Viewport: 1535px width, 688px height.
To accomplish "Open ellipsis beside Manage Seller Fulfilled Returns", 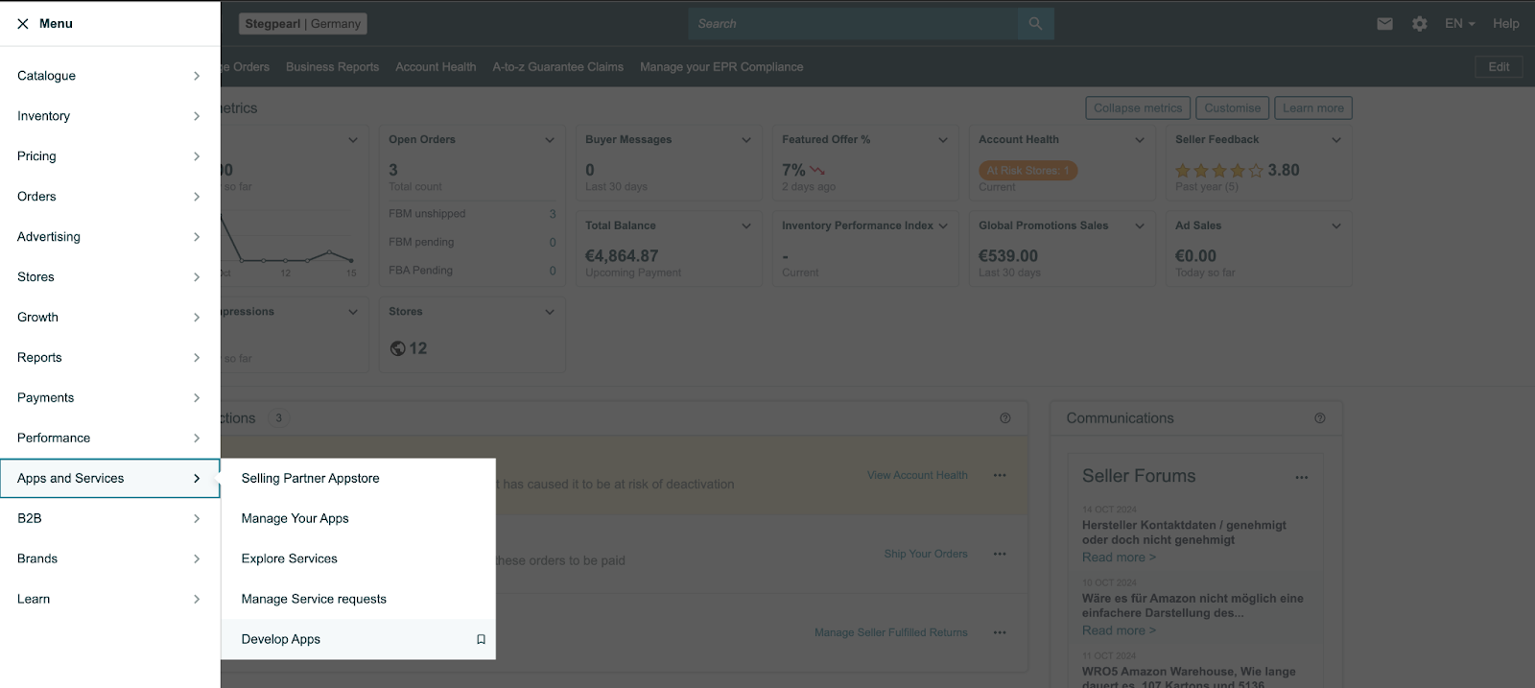I will [x=1000, y=632].
